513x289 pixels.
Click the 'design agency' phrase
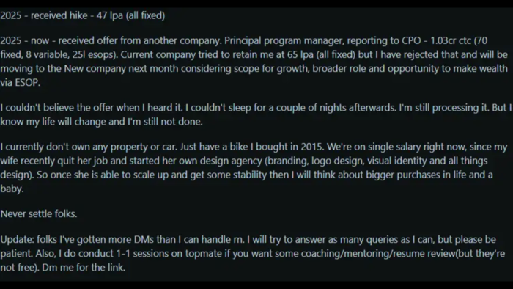231,161
